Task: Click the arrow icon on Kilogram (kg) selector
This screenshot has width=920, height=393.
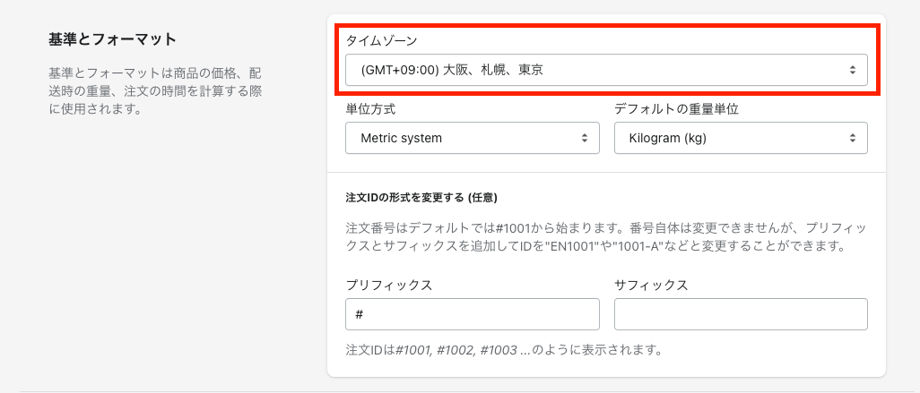Action: [x=852, y=138]
